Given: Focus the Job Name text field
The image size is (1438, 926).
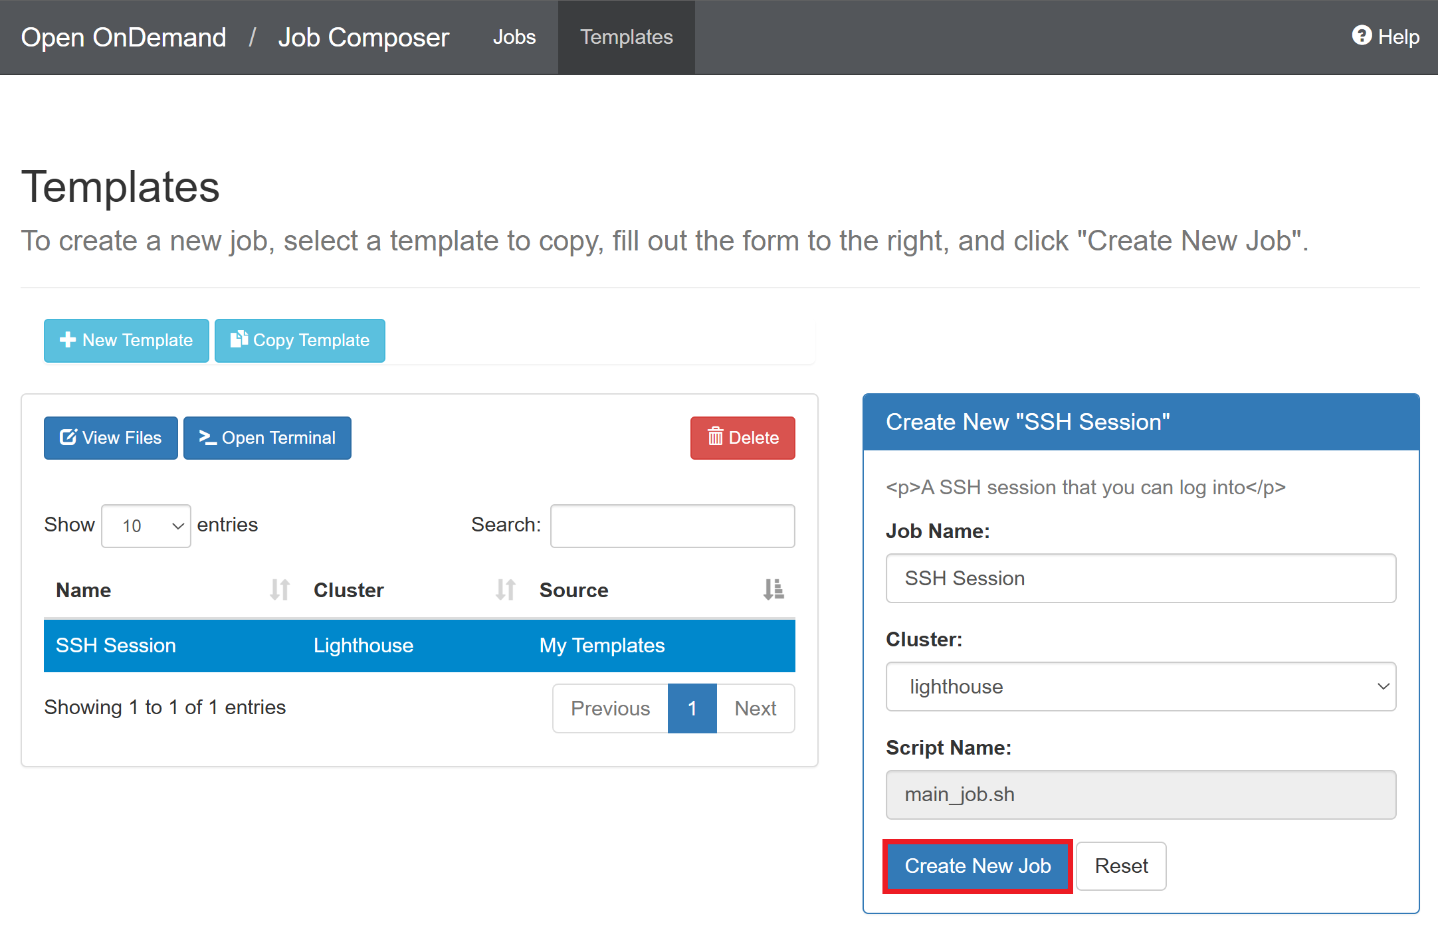Looking at the screenshot, I should tap(1140, 579).
